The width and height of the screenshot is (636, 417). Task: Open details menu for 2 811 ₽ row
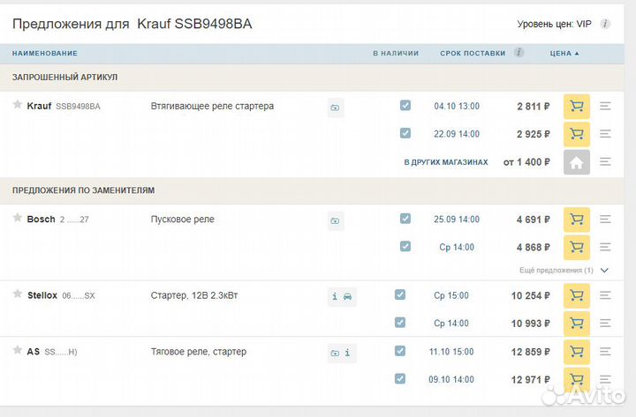pyautogui.click(x=605, y=106)
